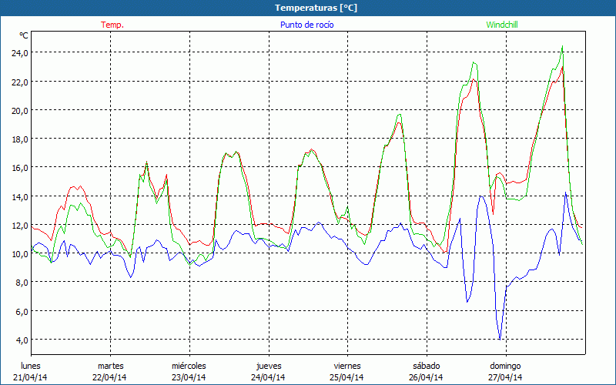The image size is (616, 385).
Task: Click the ºC unit label on axis
Action: pyautogui.click(x=24, y=35)
